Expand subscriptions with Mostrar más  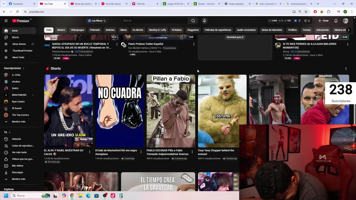[x=19, y=122]
